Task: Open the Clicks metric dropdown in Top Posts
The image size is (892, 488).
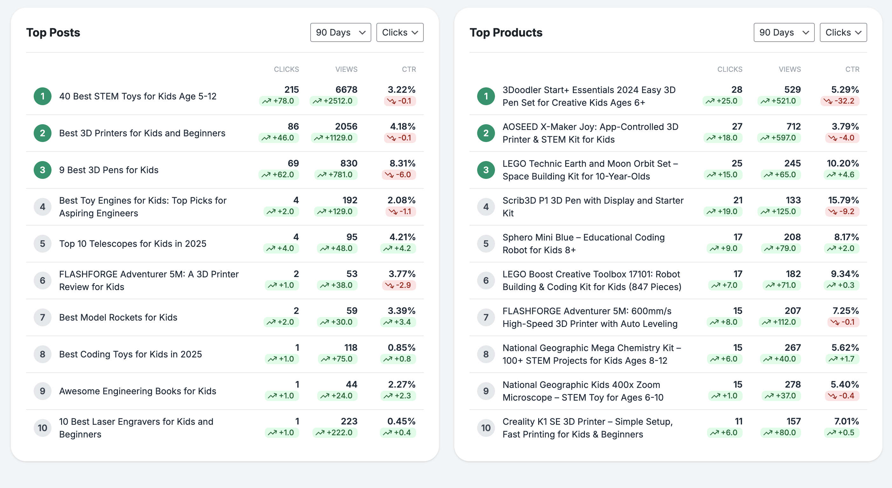Action: tap(400, 32)
